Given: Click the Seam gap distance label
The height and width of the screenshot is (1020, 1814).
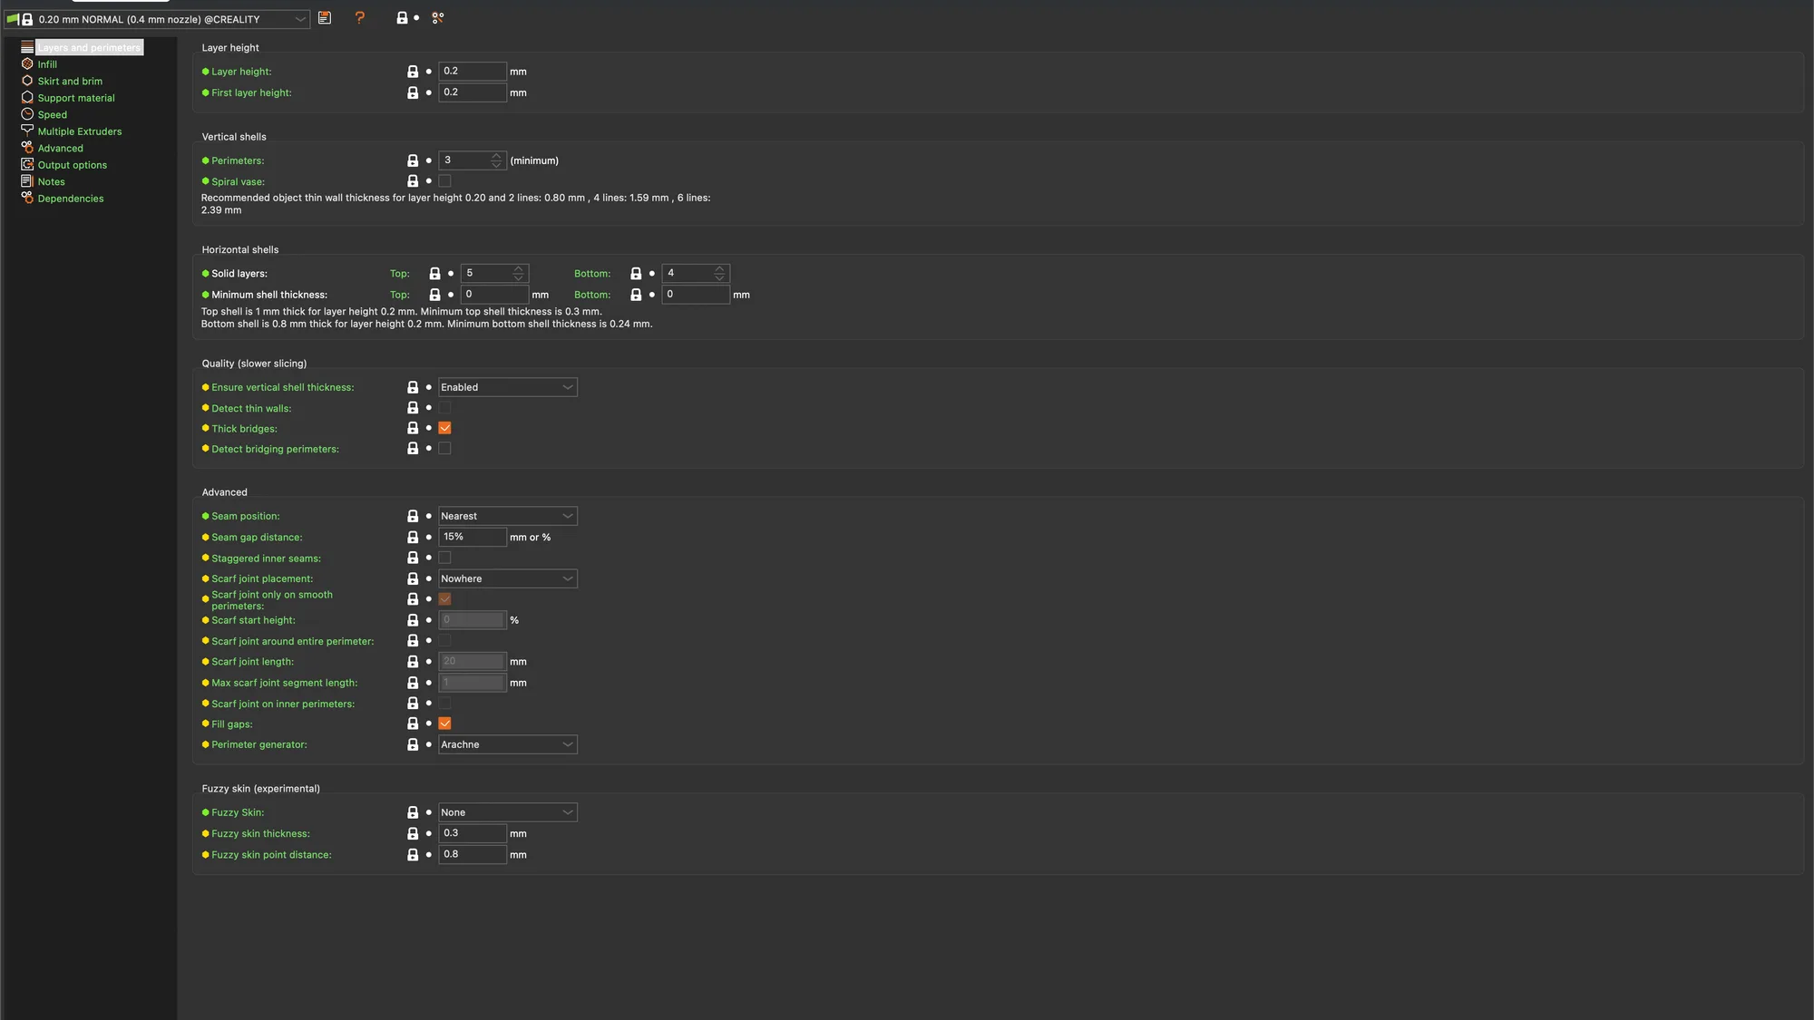Looking at the screenshot, I should [257, 538].
